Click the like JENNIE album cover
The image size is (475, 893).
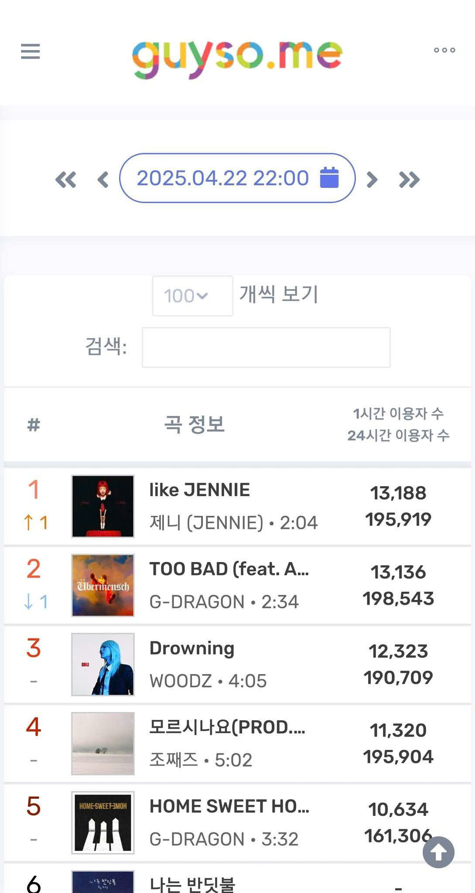(103, 506)
